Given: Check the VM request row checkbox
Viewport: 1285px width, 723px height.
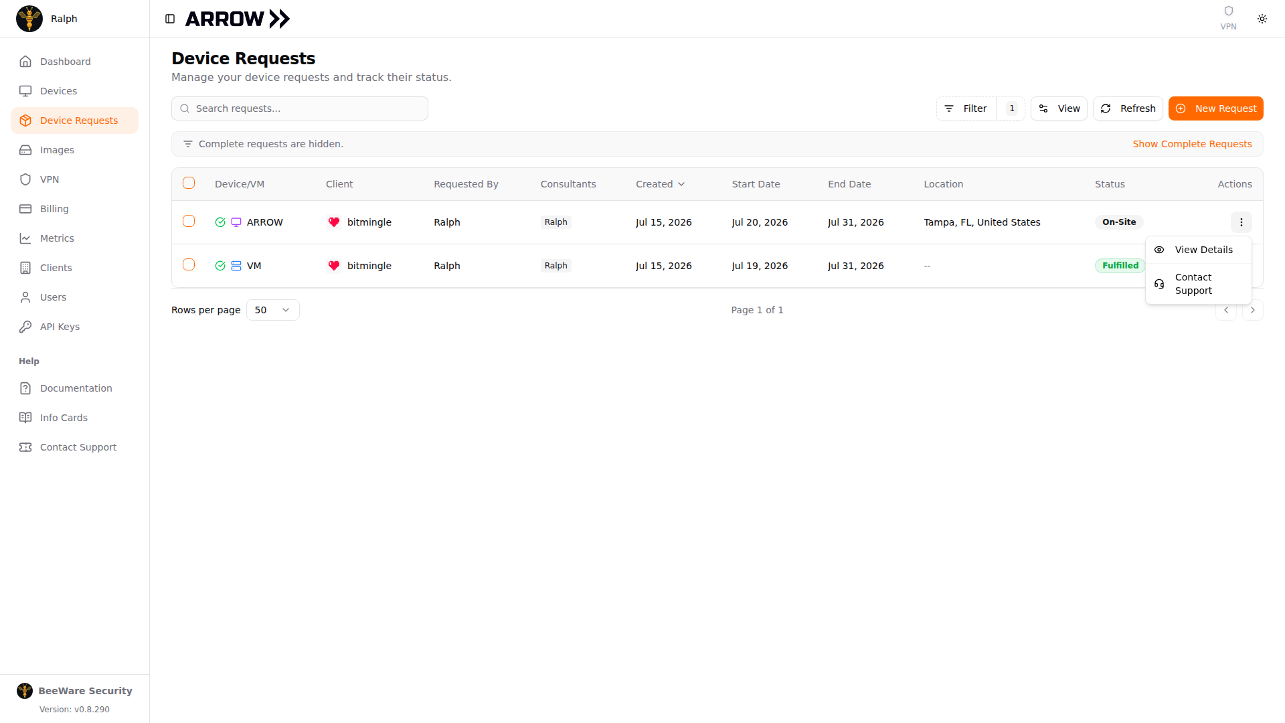Looking at the screenshot, I should click(x=189, y=264).
